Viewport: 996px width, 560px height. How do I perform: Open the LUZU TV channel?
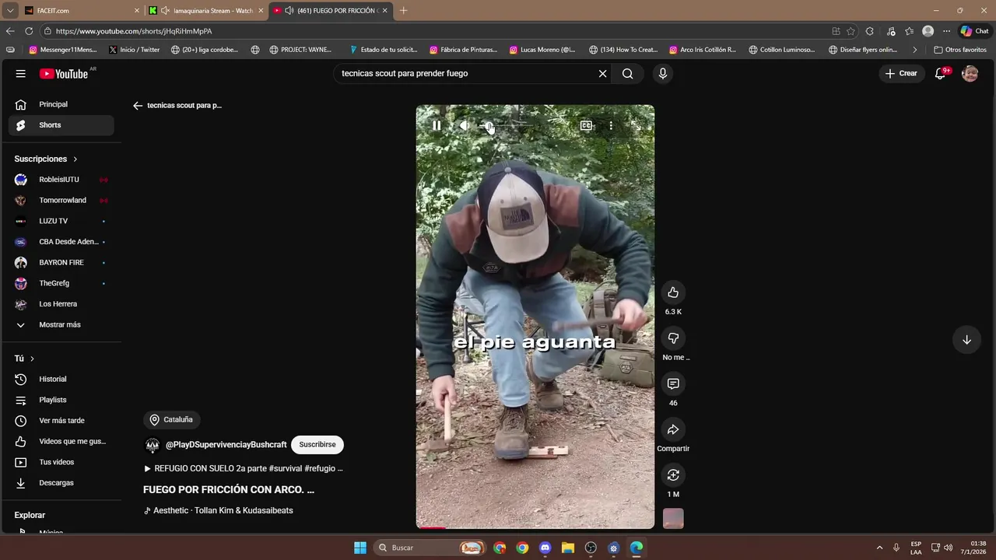coord(61,221)
